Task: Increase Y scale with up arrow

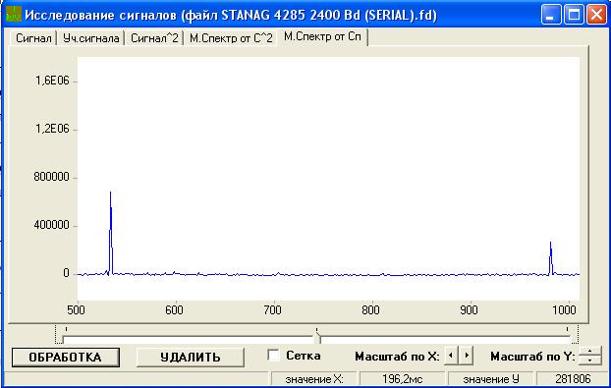Action: [589, 351]
